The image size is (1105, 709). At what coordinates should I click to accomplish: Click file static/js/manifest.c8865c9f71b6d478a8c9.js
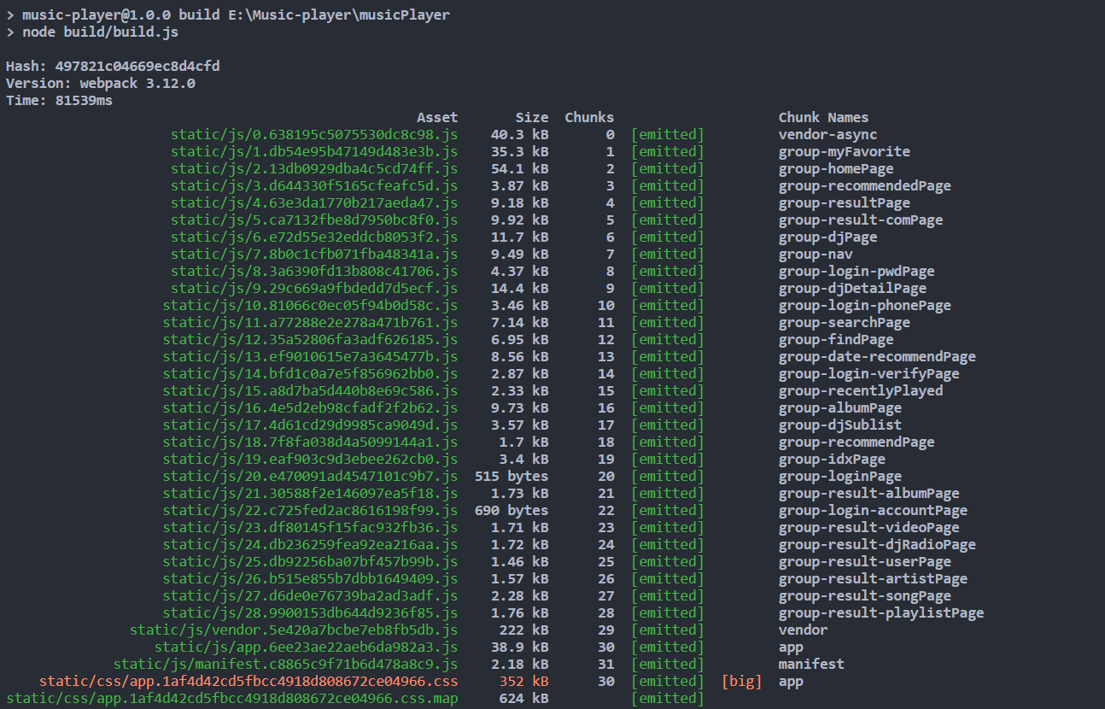pos(286,665)
